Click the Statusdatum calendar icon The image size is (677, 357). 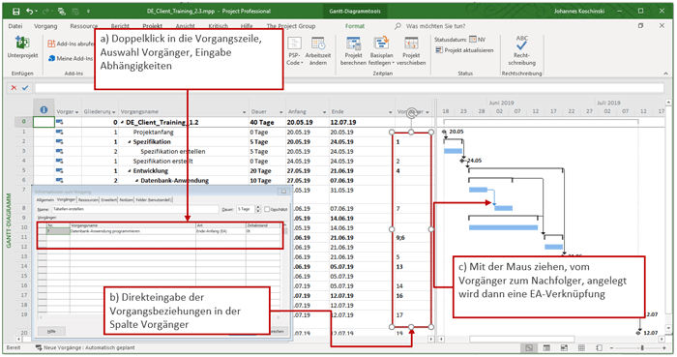[472, 40]
